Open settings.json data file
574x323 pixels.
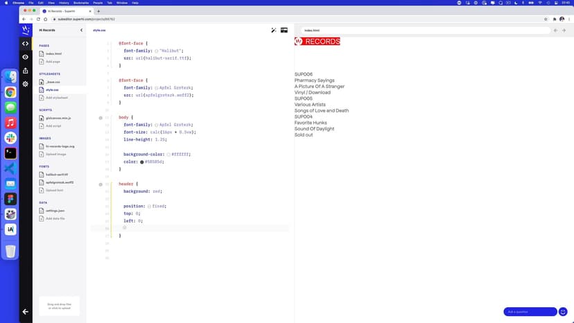click(x=55, y=211)
